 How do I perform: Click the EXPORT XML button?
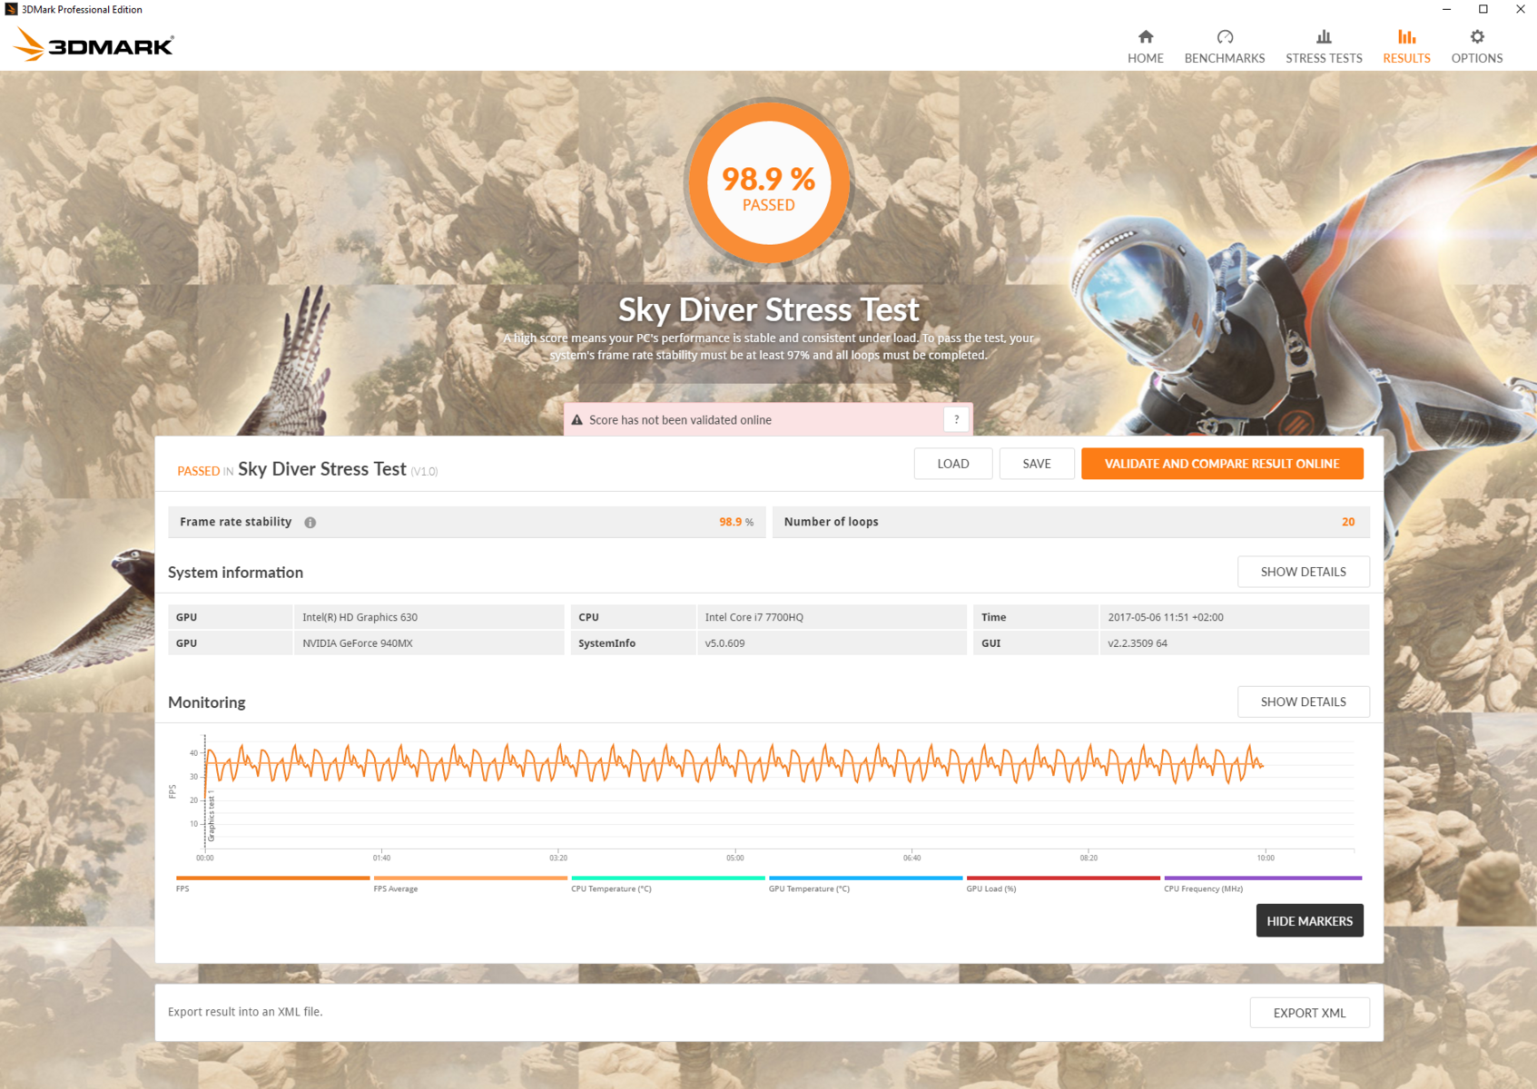[1310, 1013]
